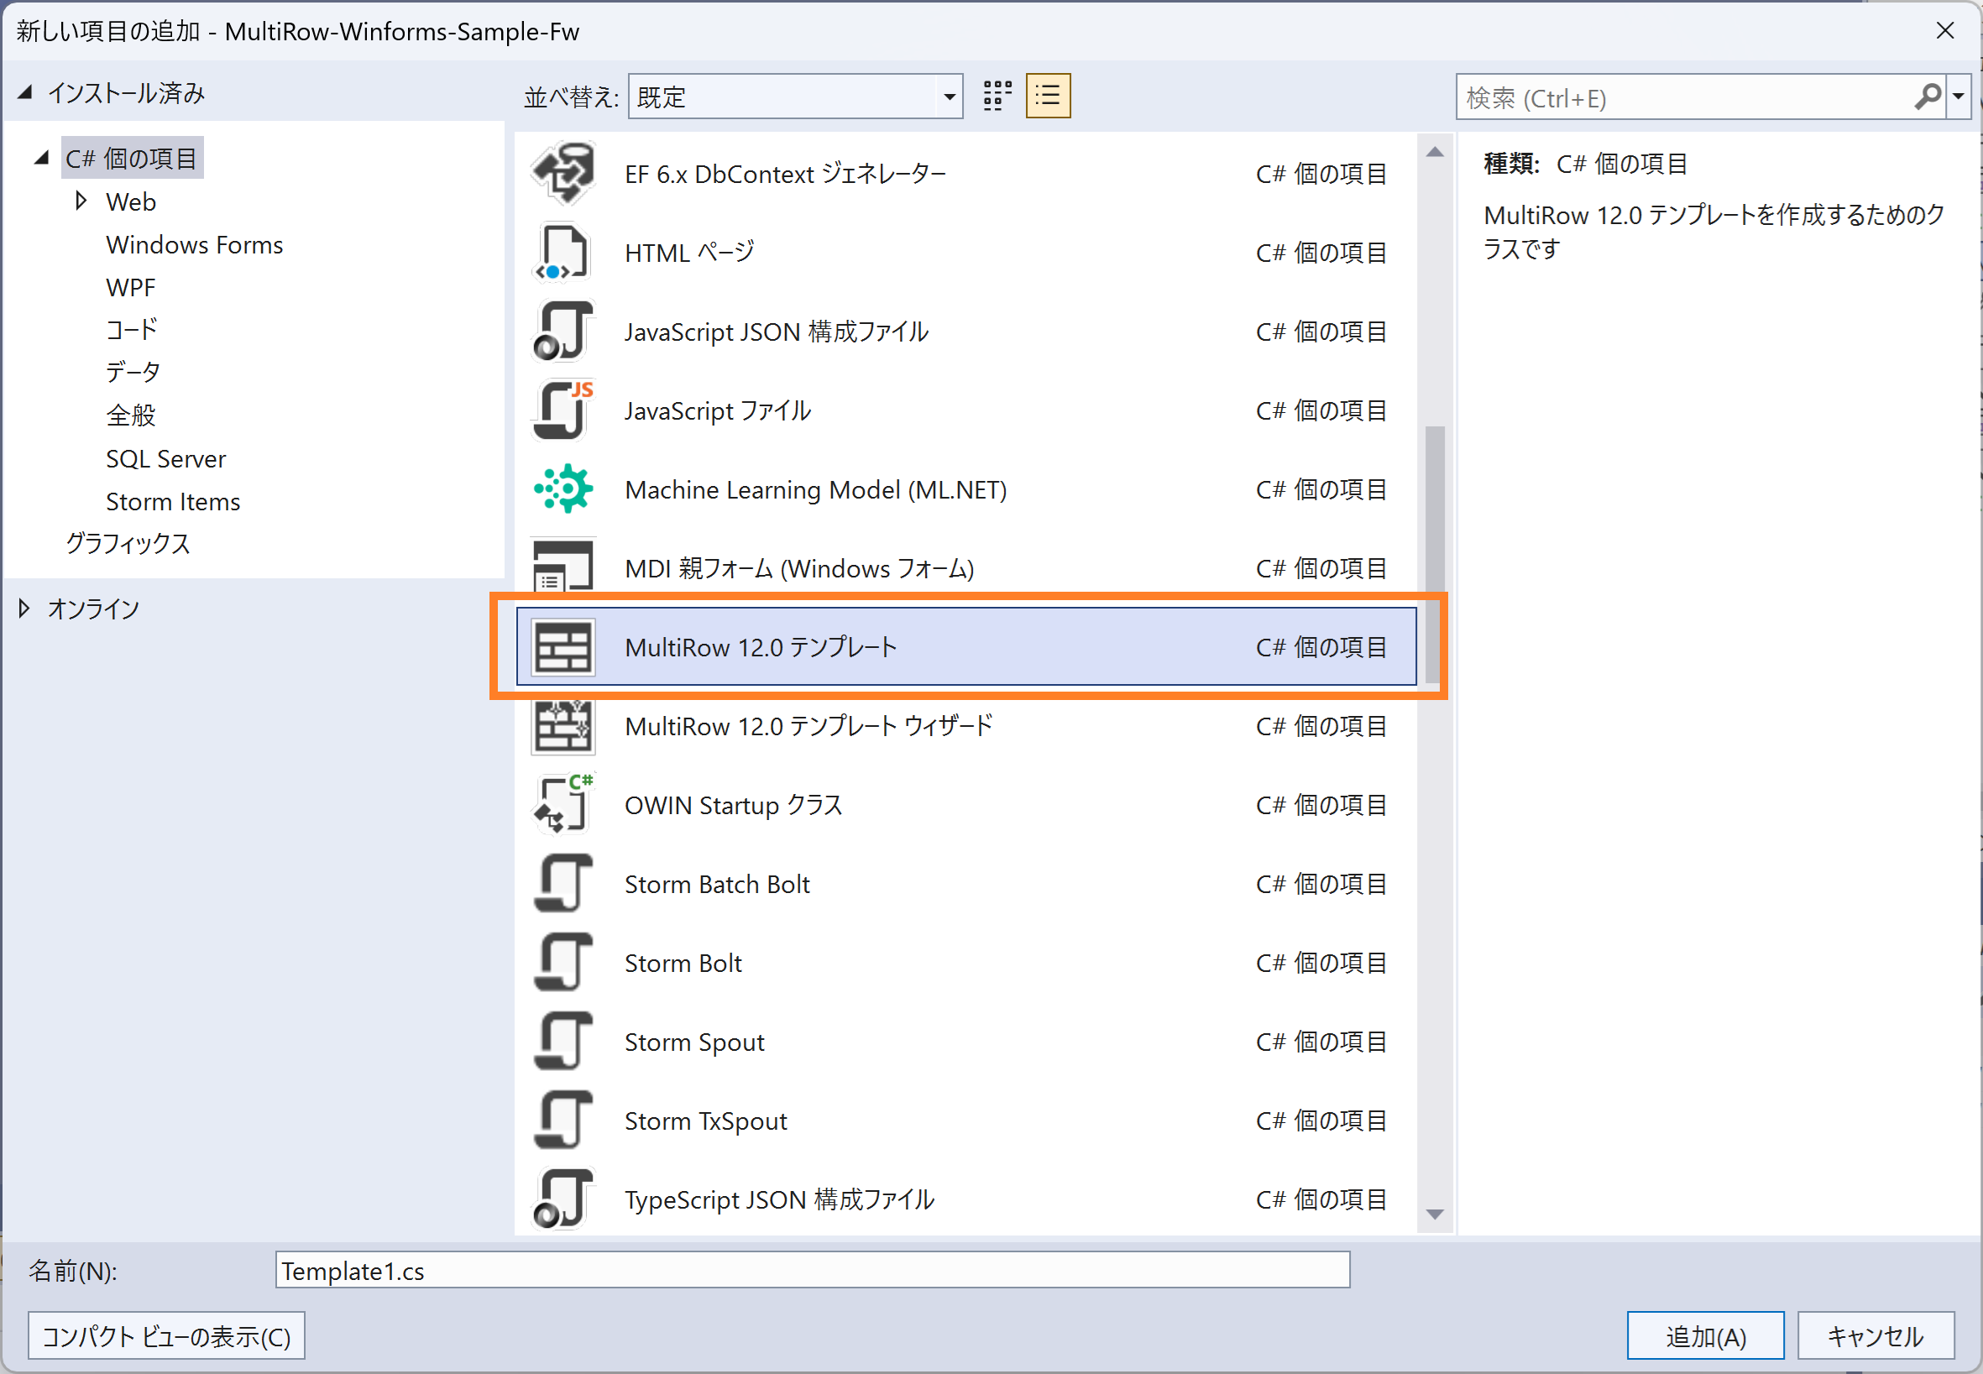Select the オンライン category
This screenshot has width=1983, height=1374.
point(94,609)
